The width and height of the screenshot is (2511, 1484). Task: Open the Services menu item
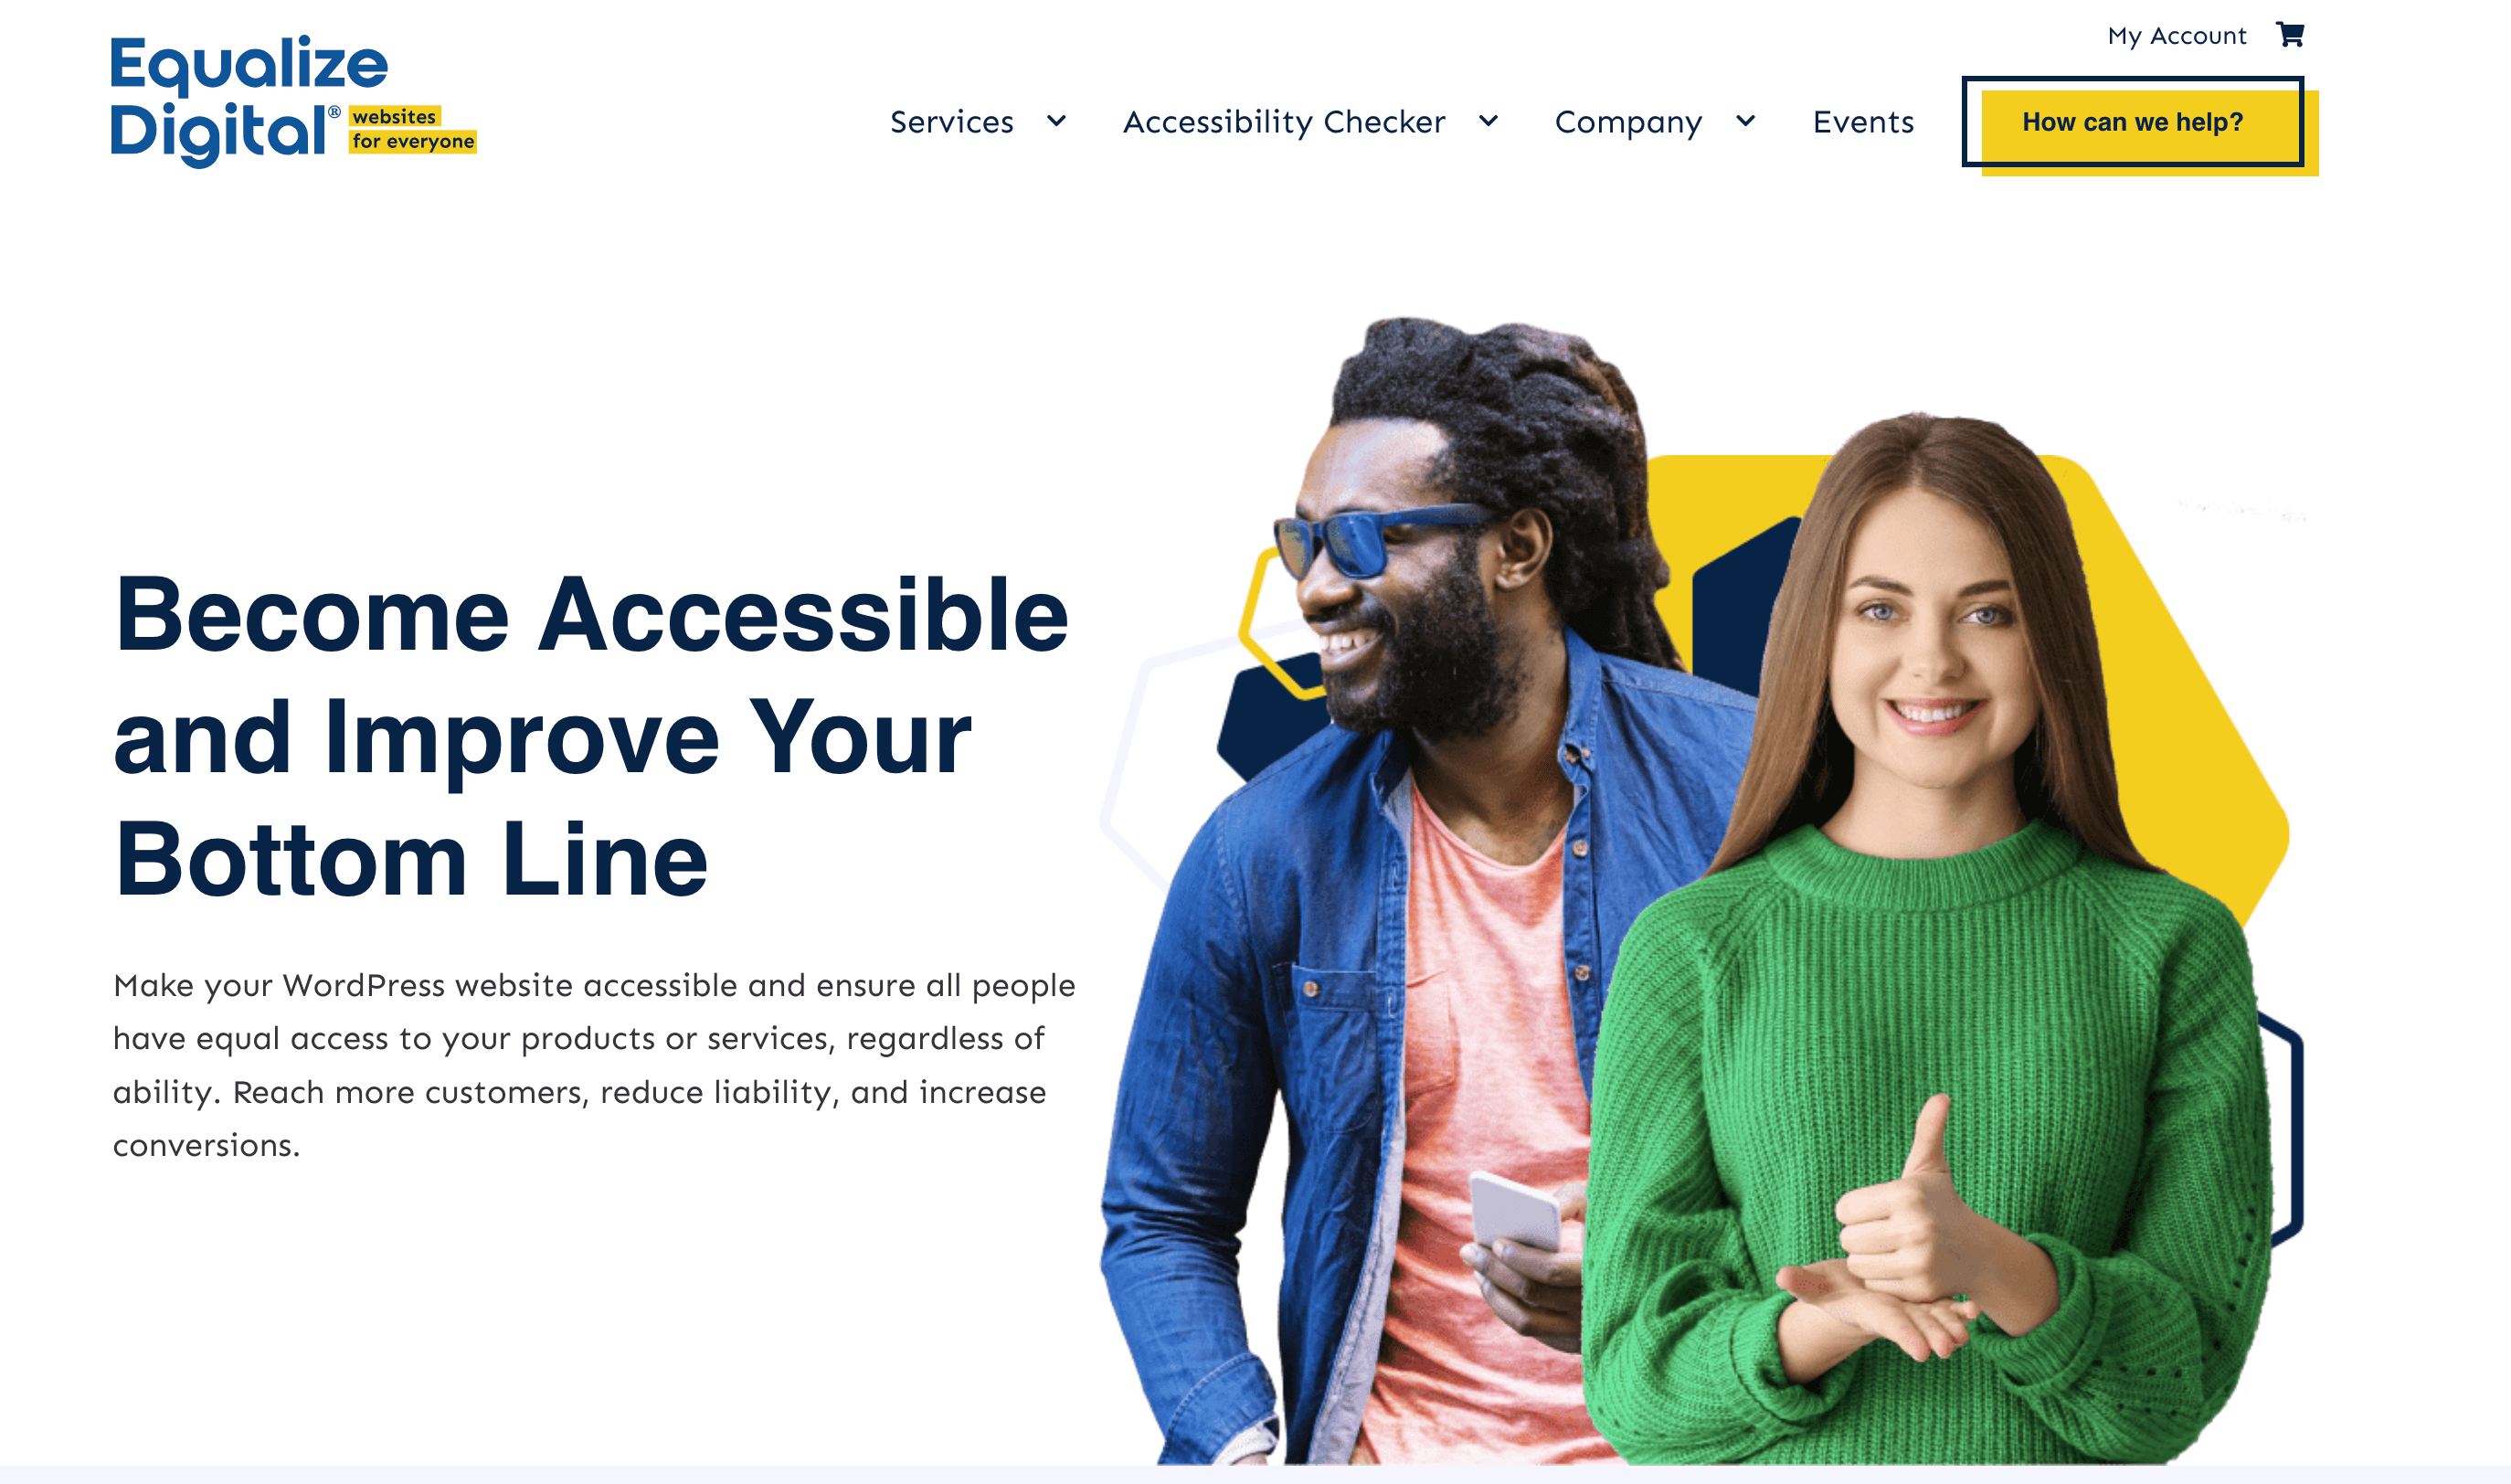[x=951, y=122]
